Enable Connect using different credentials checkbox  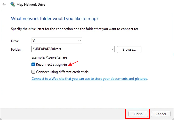34,72
